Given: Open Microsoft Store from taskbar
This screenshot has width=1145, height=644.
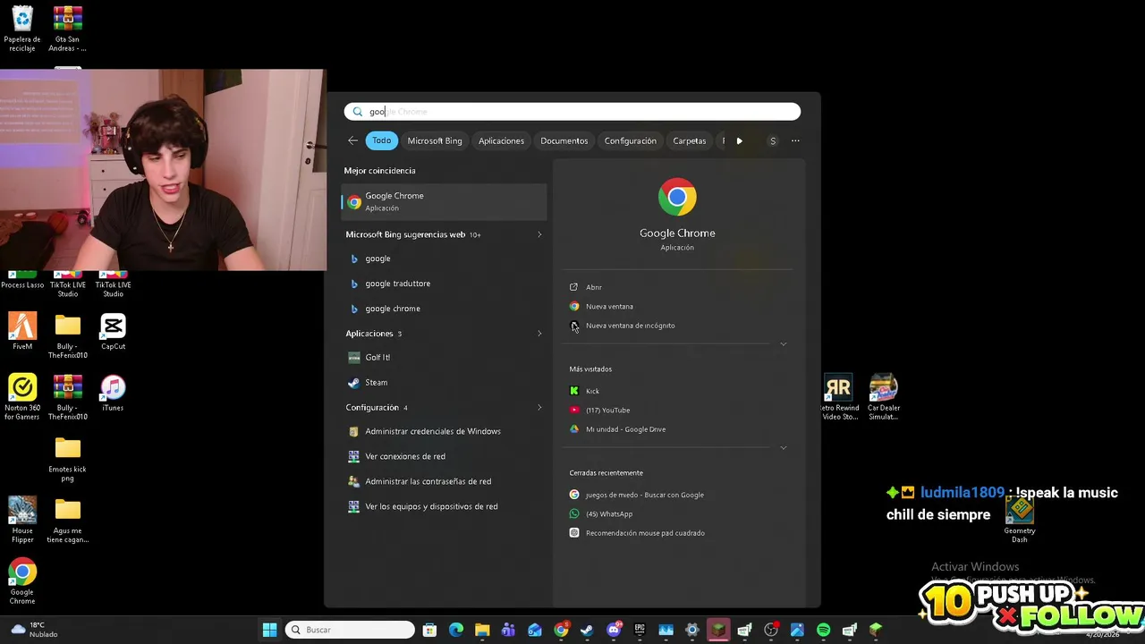Looking at the screenshot, I should point(429,630).
